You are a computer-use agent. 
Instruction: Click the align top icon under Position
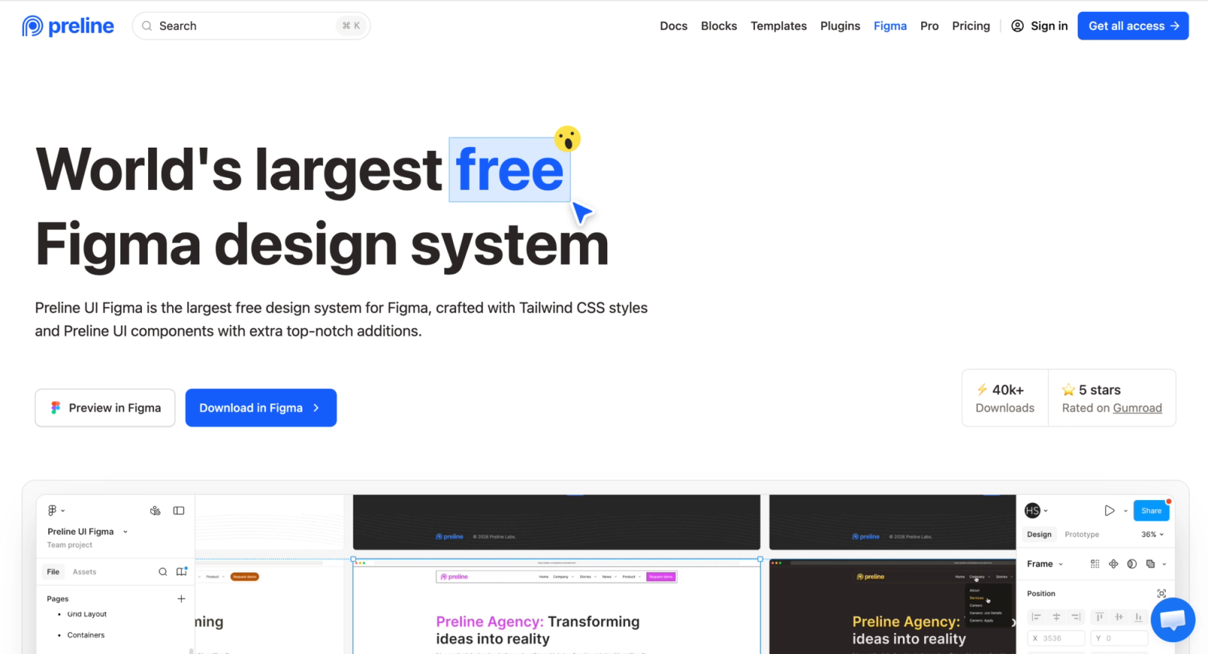pyautogui.click(x=1099, y=617)
